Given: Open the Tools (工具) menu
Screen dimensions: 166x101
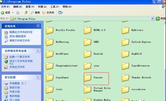Looking at the screenshot, I should 55,7.
